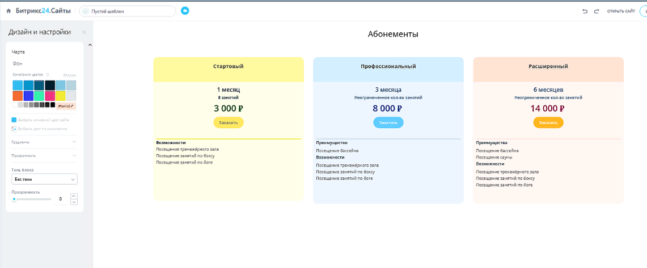Expand the Прозрачность collapsible section
Image resolution: width=647 pixels, height=268 pixels.
[x=44, y=156]
